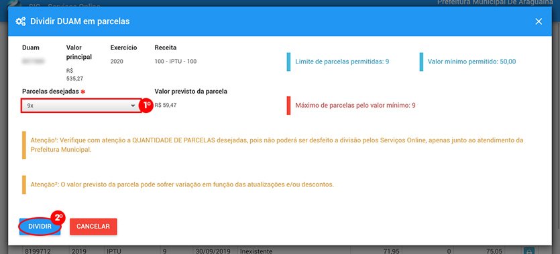
Task: Close the Dividir DUAM dialog with X
Action: click(x=539, y=21)
